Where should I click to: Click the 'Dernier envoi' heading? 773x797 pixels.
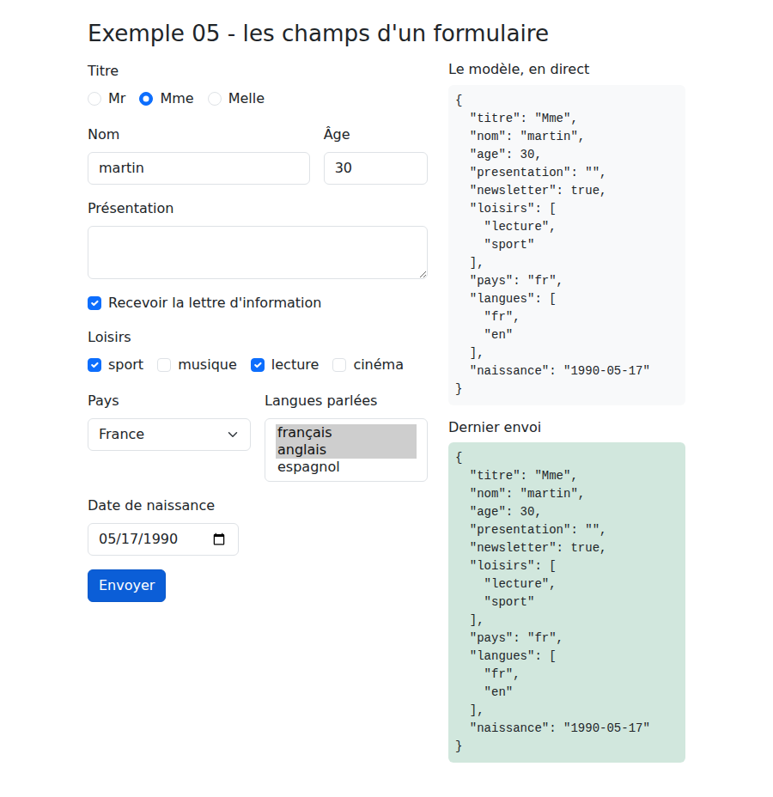(x=495, y=427)
